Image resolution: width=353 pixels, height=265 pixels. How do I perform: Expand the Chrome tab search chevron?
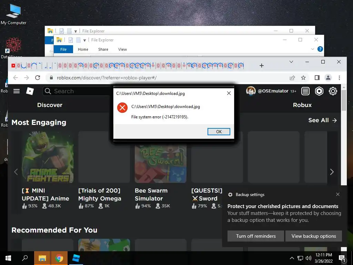(291, 62)
